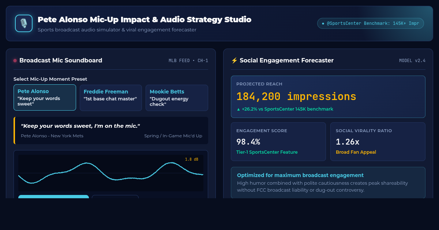Click "Optimized for maximum broadcast engagement" heading

click(300, 175)
